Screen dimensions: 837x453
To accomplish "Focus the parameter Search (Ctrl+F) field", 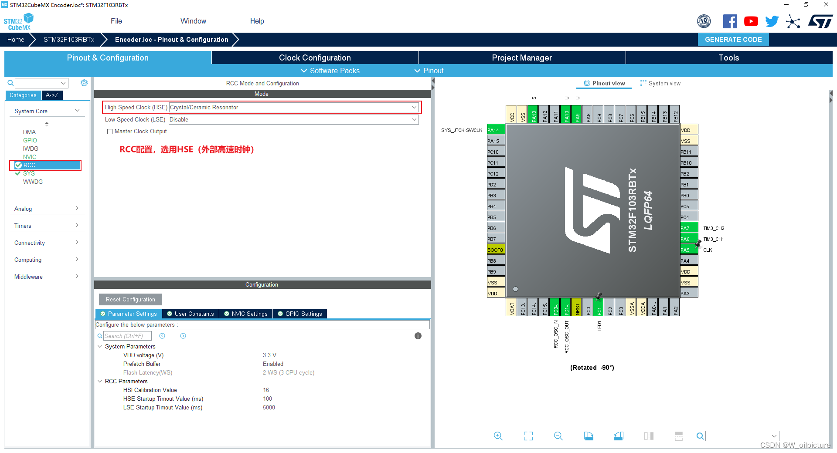I will [127, 336].
